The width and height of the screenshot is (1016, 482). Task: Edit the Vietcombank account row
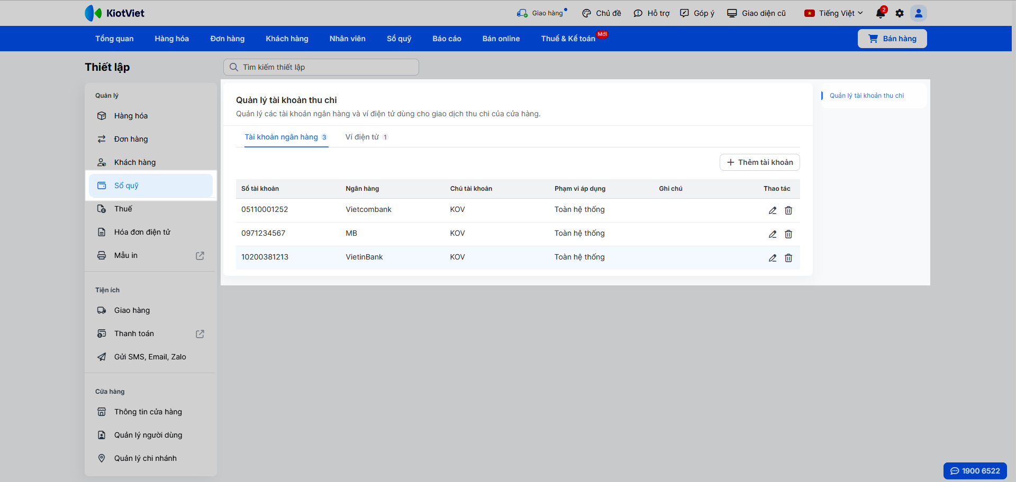773,210
